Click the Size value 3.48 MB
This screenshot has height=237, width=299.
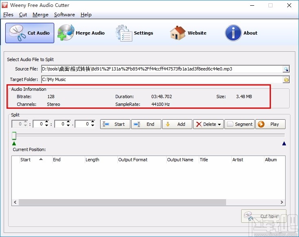point(244,97)
